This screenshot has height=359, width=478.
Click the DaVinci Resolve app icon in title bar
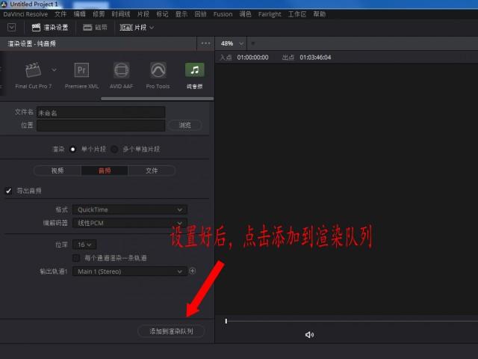(4, 4)
